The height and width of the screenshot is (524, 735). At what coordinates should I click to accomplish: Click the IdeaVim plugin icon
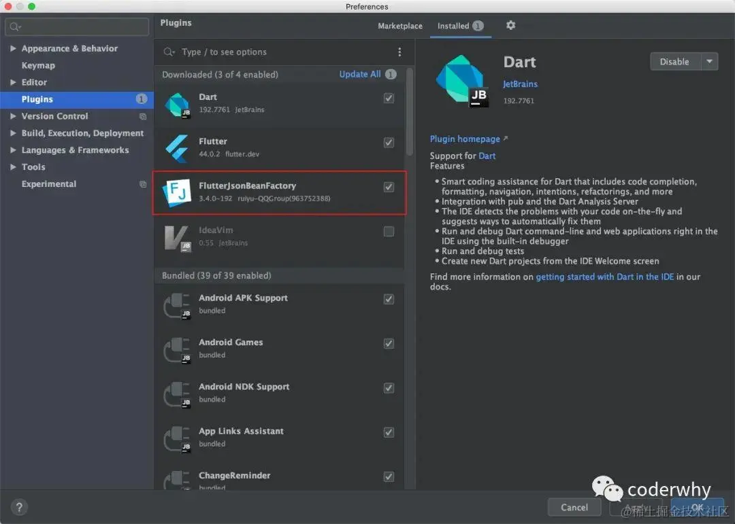pos(177,237)
